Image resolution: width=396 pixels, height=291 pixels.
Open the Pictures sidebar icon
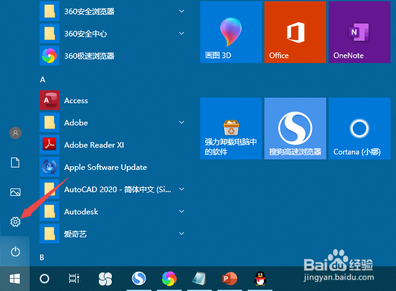point(15,192)
